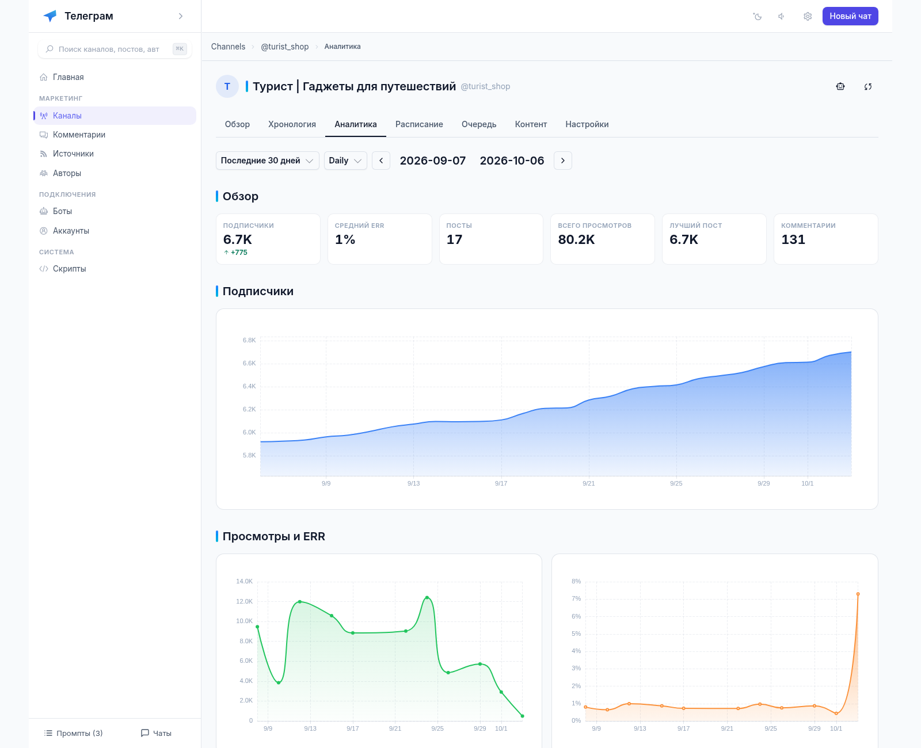Click the Аккаунты user icon
Screen dimensions: 921x748
pyautogui.click(x=44, y=231)
